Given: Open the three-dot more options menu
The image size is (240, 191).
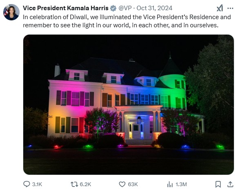Looking at the screenshot, I should pos(230,9).
